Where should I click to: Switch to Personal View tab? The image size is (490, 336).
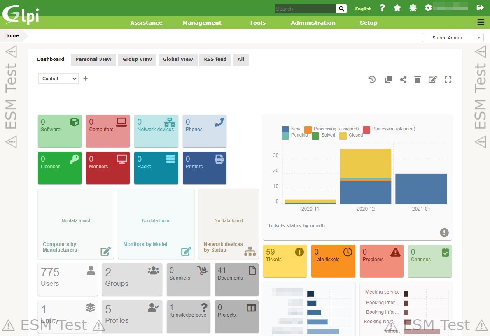point(93,59)
